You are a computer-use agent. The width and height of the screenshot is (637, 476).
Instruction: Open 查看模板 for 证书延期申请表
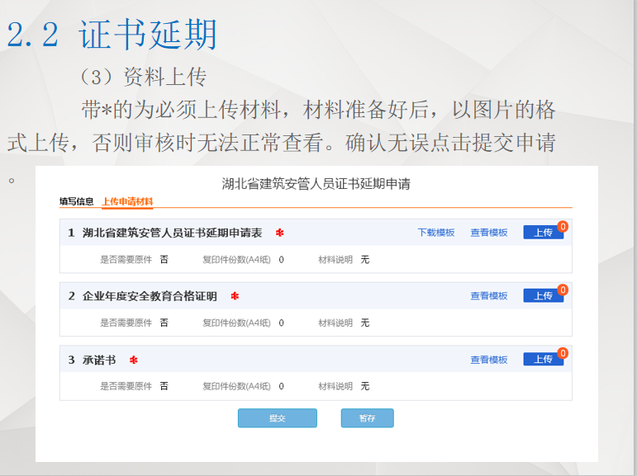[489, 233]
